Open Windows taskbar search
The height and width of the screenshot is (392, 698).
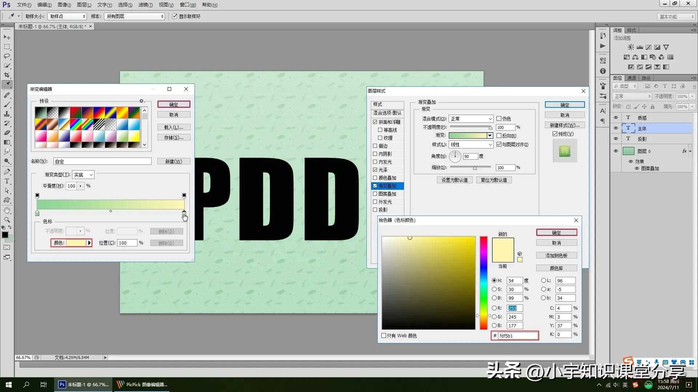[26, 384]
